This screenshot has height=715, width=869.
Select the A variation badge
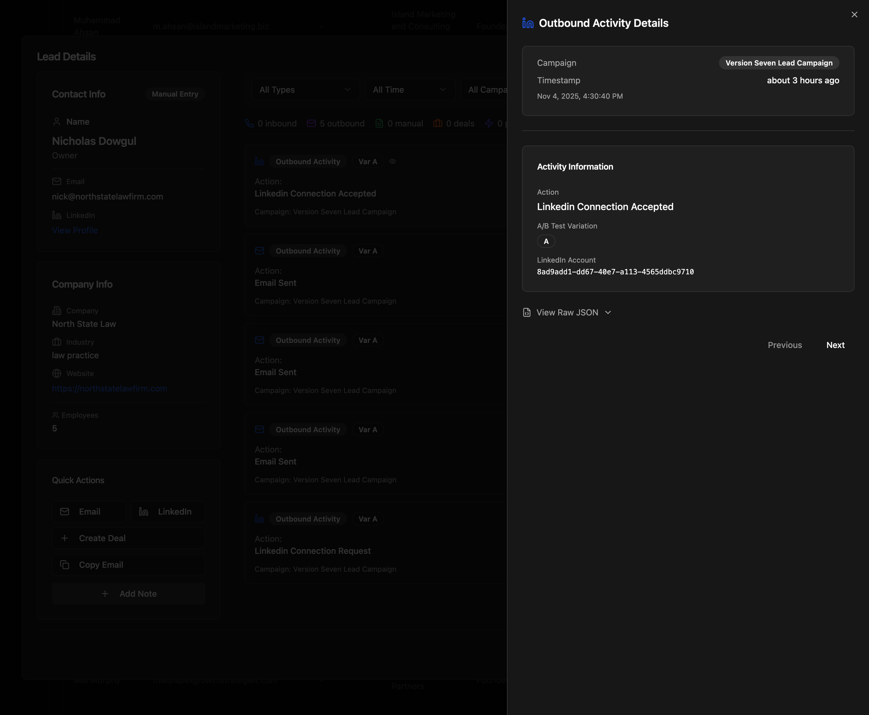tap(546, 241)
